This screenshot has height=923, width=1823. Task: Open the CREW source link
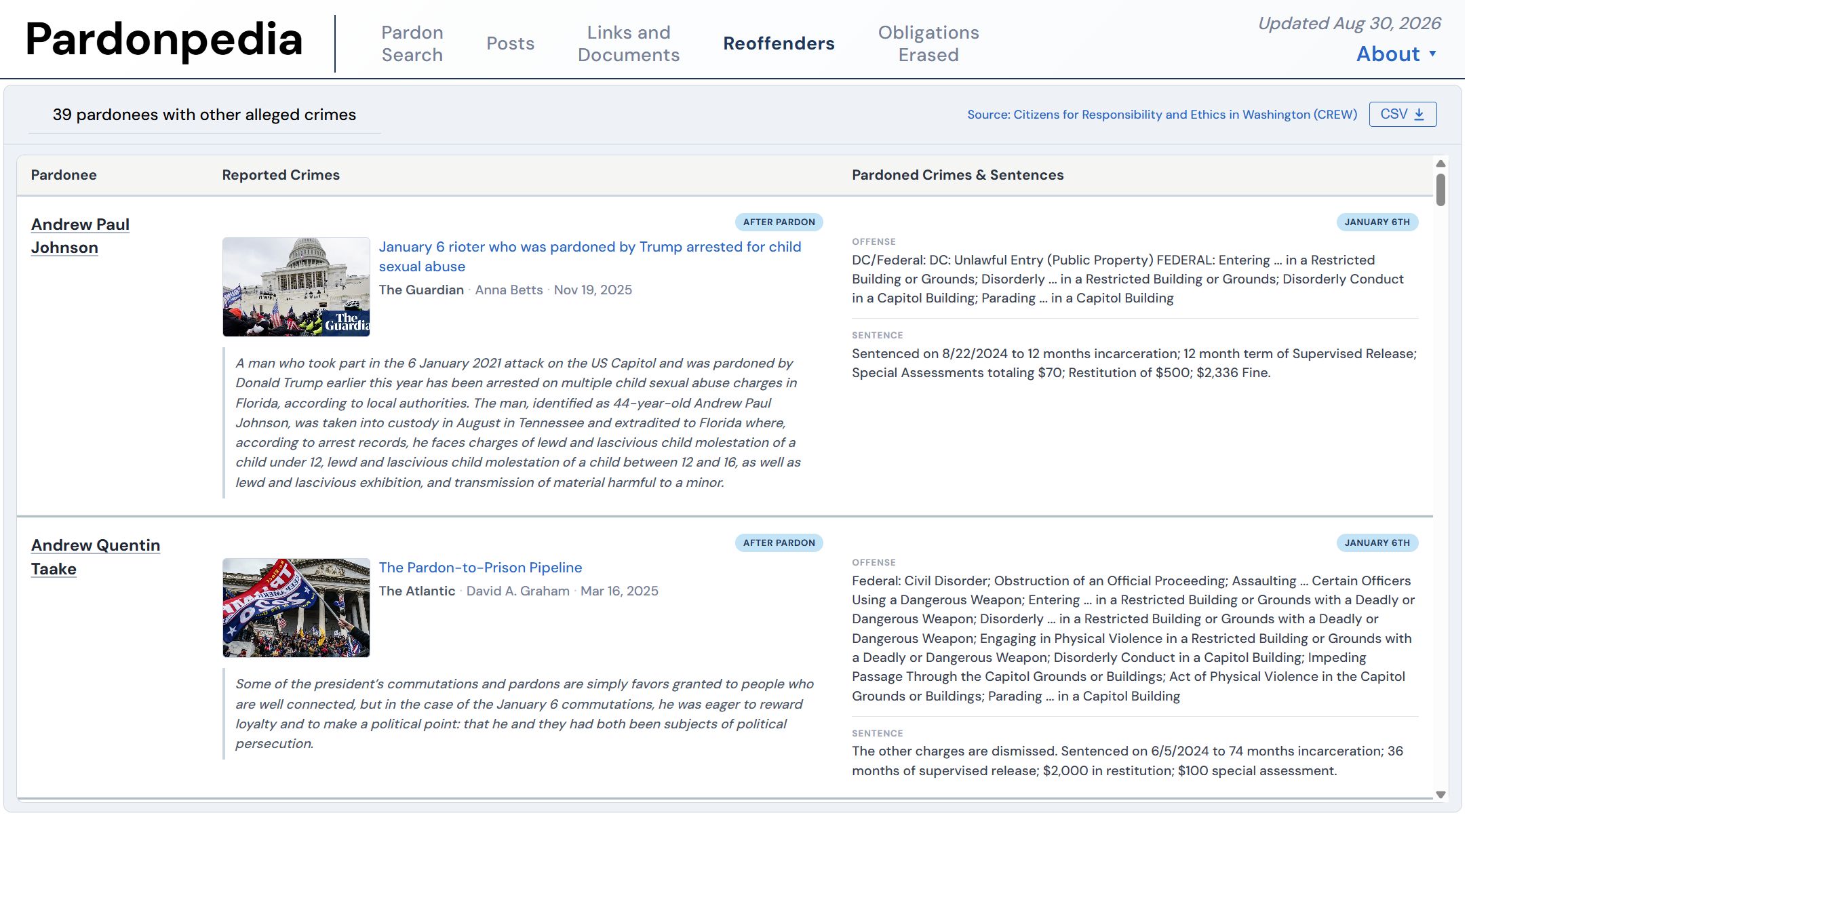1162,115
